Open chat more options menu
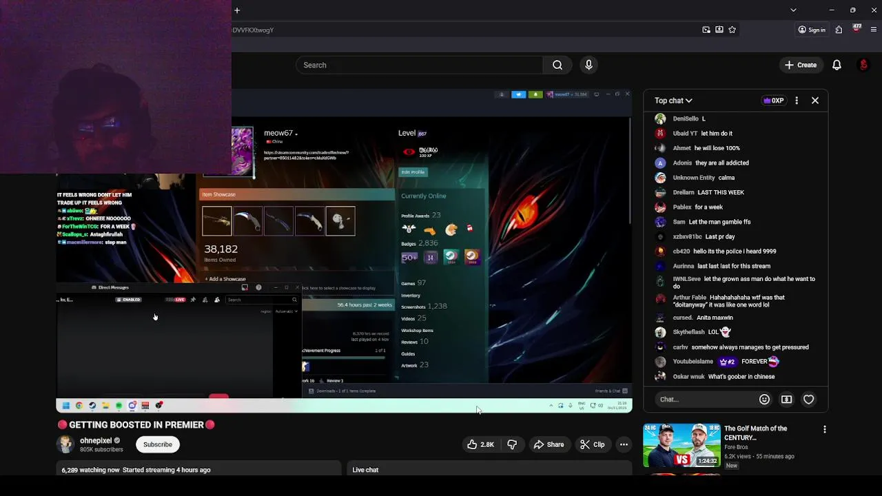The width and height of the screenshot is (882, 496). 797,101
